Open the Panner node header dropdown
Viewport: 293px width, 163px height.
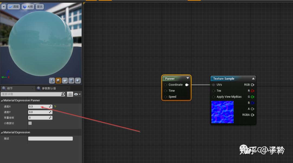tap(188, 78)
